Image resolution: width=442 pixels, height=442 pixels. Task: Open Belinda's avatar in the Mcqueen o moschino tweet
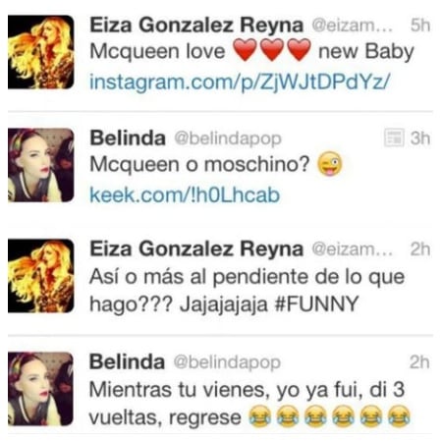(41, 165)
